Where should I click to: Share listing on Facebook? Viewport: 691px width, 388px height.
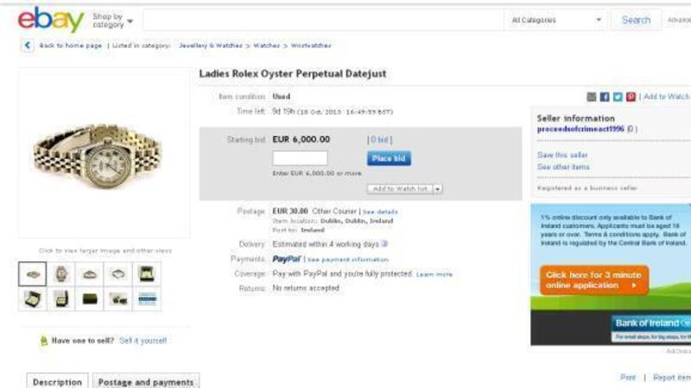click(x=605, y=97)
